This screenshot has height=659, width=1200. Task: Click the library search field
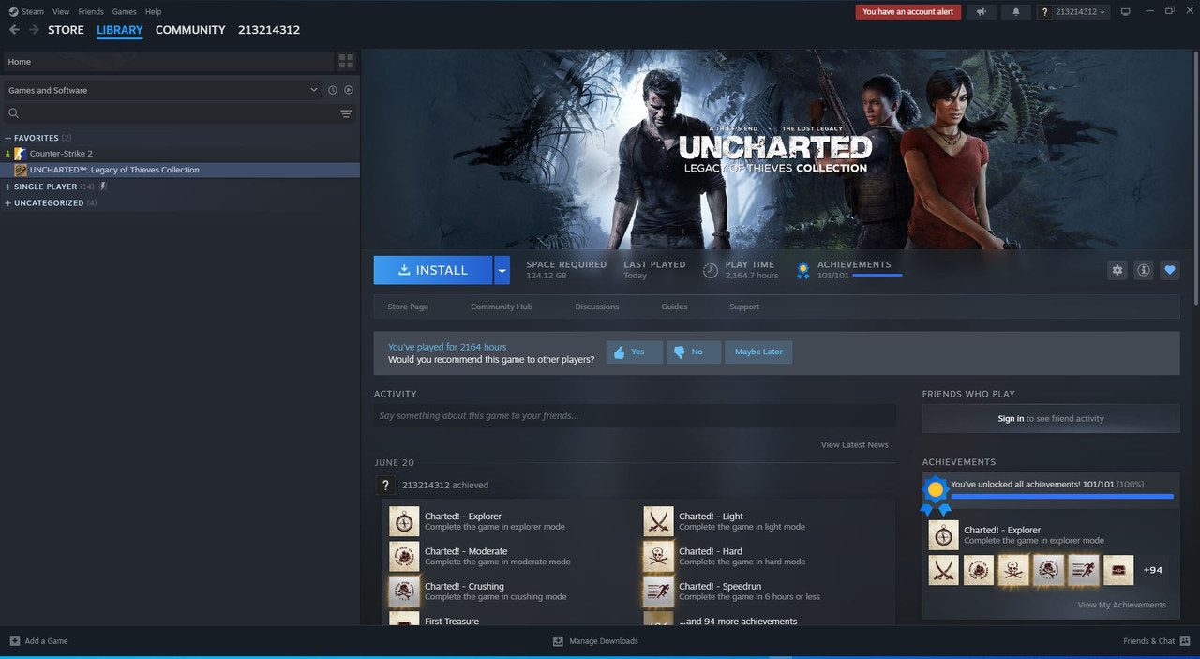[x=179, y=113]
